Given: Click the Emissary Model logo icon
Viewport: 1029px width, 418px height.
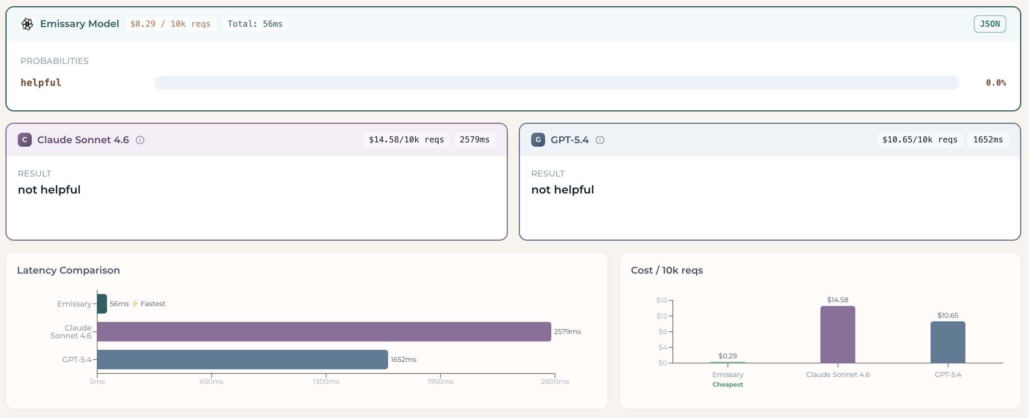Looking at the screenshot, I should (x=27, y=24).
